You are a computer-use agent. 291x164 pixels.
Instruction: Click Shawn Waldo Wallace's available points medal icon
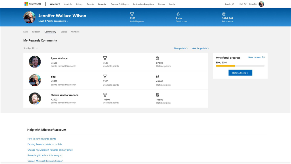tap(105, 95)
